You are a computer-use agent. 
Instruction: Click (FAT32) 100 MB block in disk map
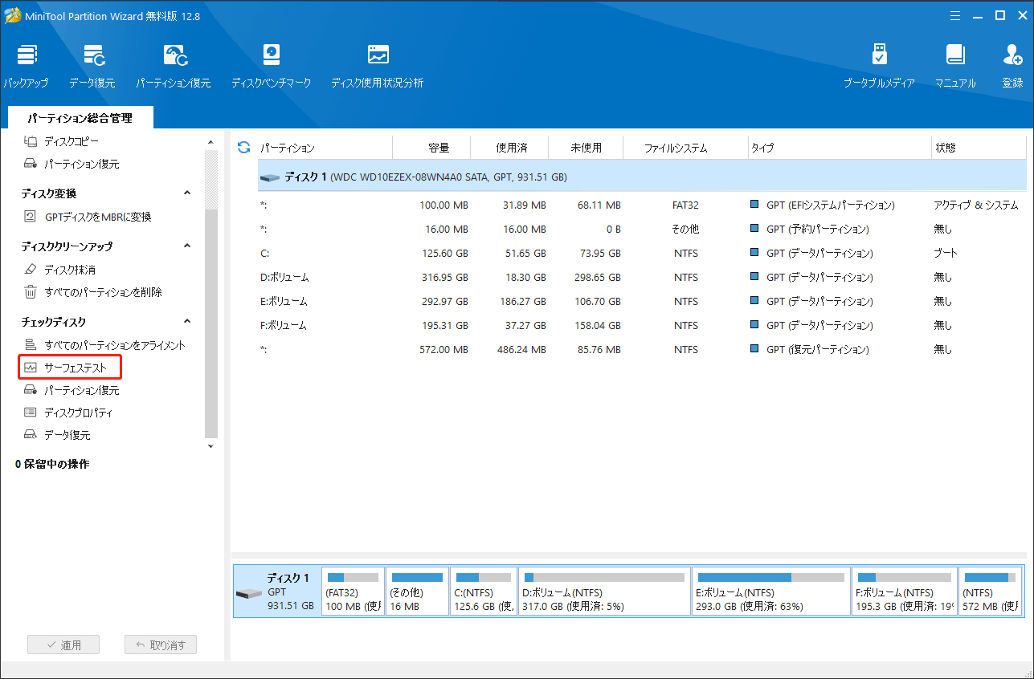353,592
